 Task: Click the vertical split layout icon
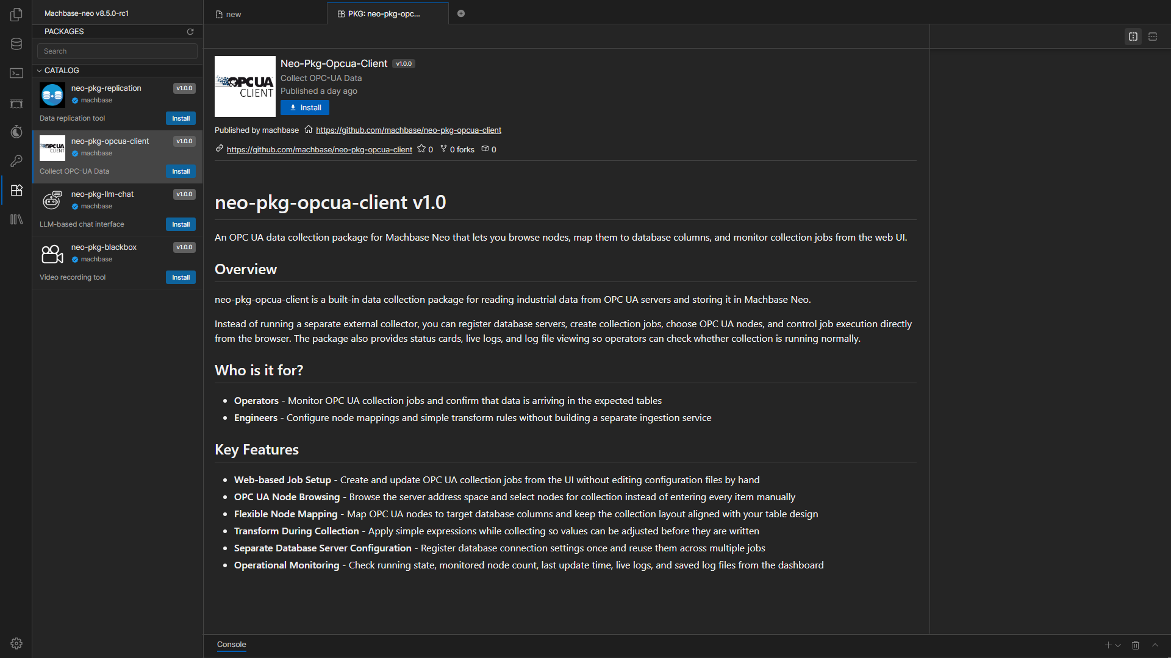[x=1133, y=37]
